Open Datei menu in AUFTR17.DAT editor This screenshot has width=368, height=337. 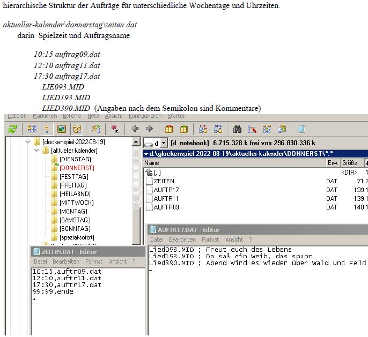pos(157,239)
